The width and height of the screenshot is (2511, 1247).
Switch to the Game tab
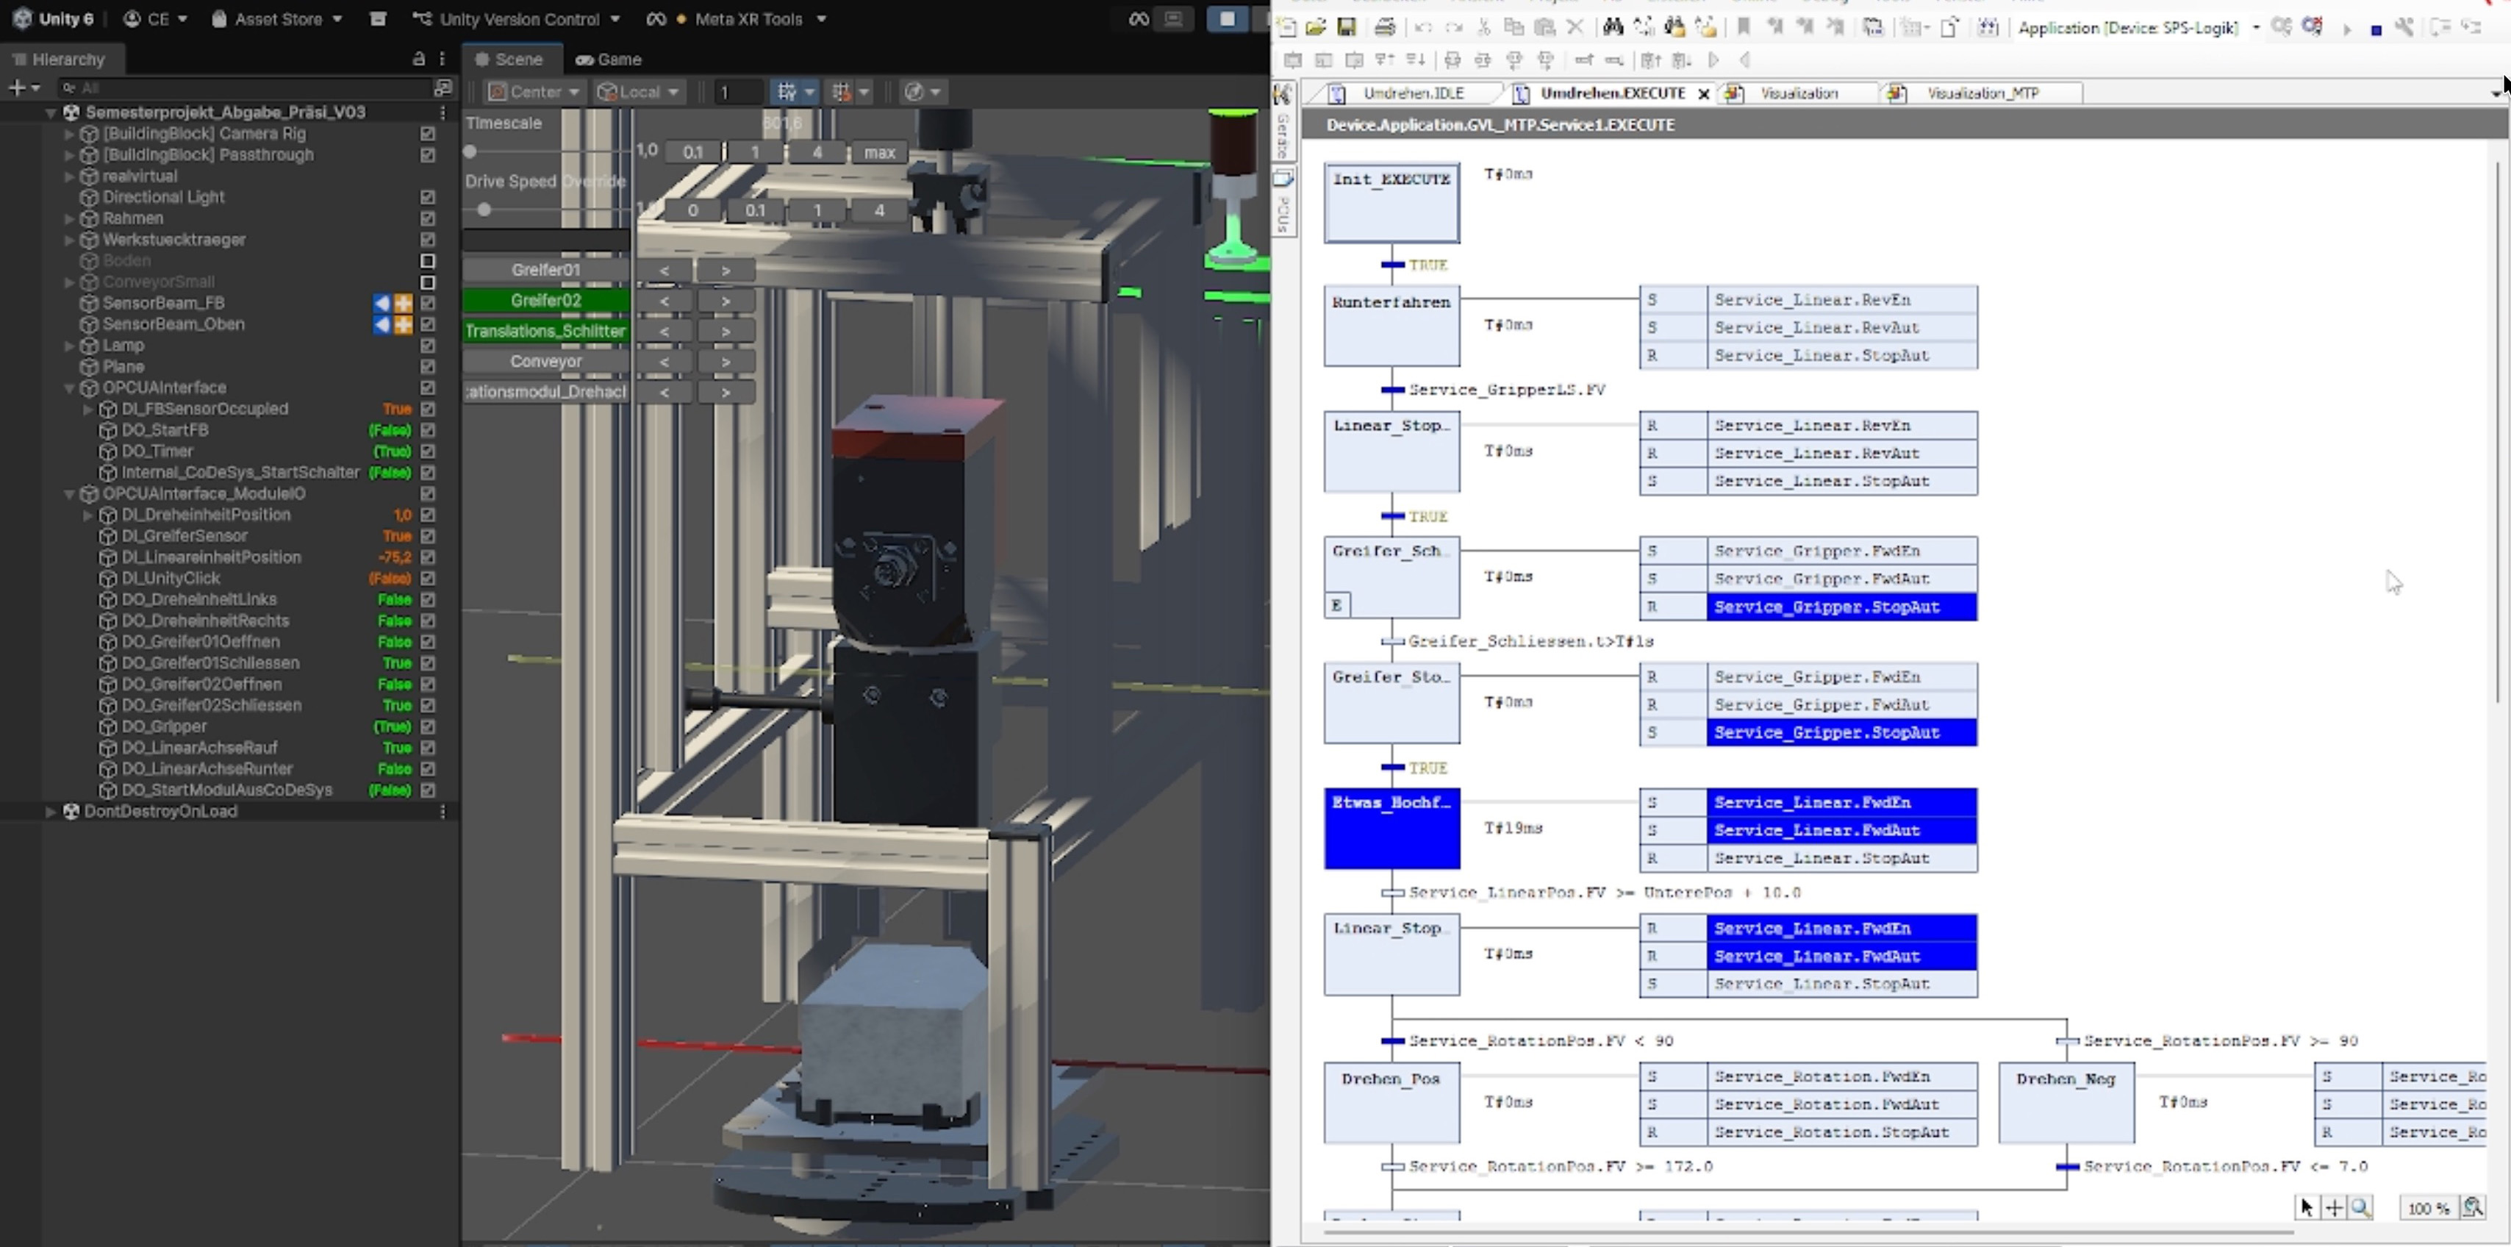tap(609, 60)
